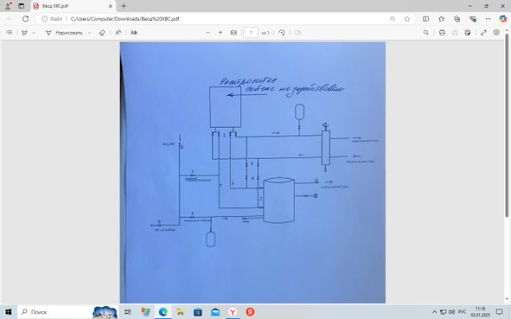511x319 pixels.
Task: Start Read aloud for the PDF
Action: coord(119,33)
